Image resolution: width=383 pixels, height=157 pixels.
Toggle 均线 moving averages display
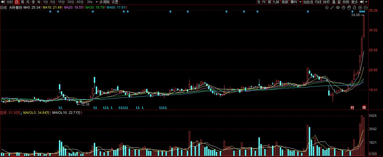318,2
